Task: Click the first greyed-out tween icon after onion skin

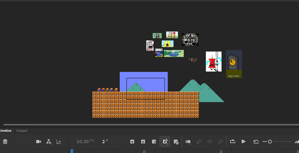Action: [199, 142]
